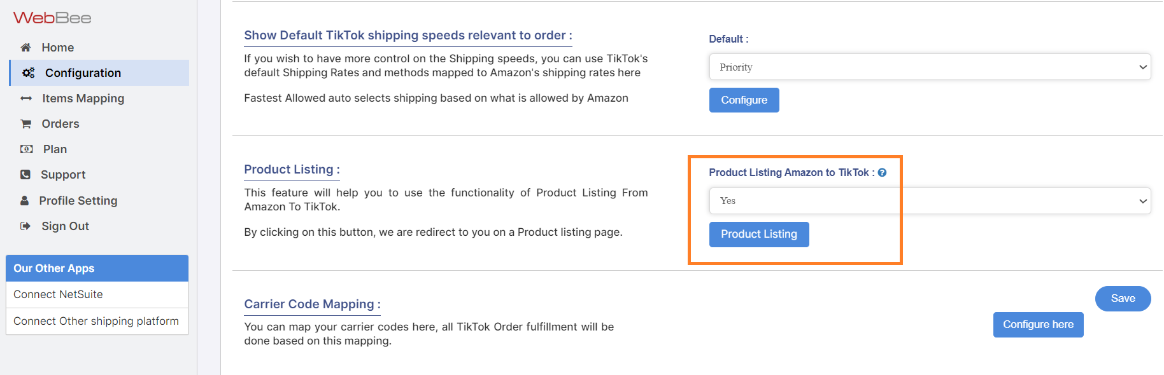Expand the Product Listing Yes dropdown
Viewport: 1164px width, 375px height.
929,201
